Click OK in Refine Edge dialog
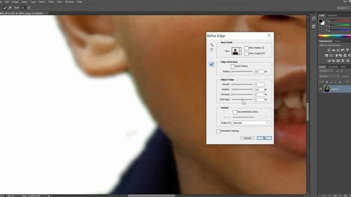Viewport: 351px width, 197px height. click(x=264, y=138)
